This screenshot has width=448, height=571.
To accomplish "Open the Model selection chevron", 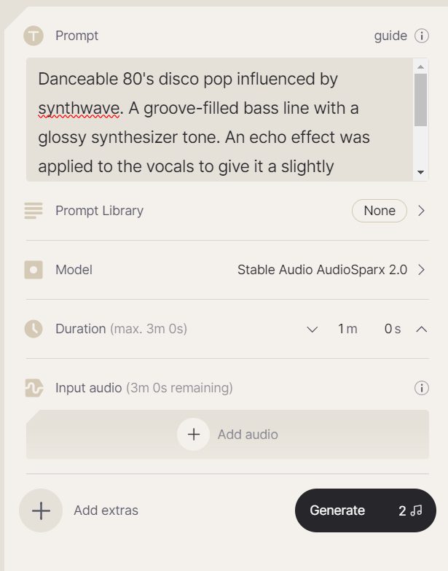I will tap(422, 270).
